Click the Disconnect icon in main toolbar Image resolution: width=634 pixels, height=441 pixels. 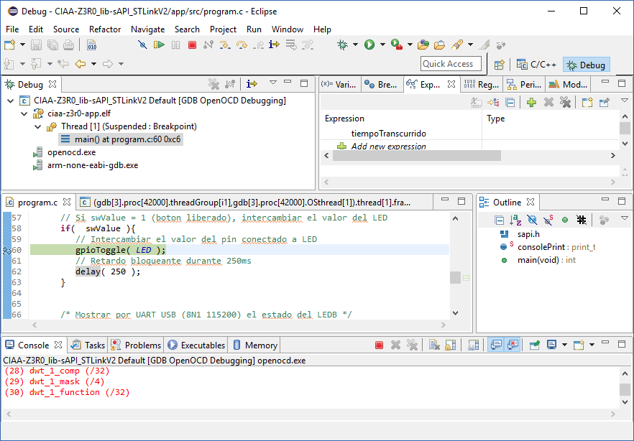pos(208,45)
